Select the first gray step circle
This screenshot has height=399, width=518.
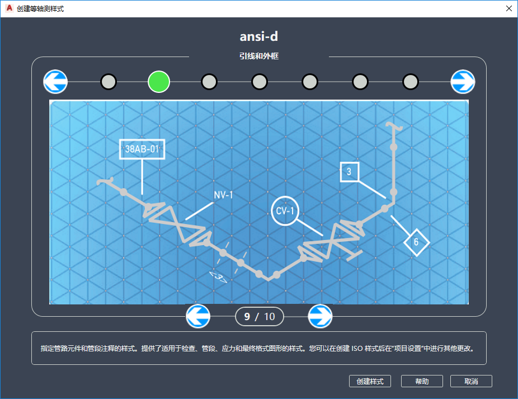click(109, 82)
